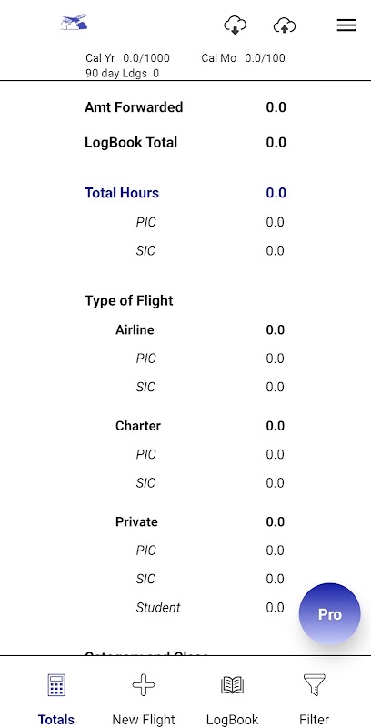Open the hamburger menu
Screen dimensions: 371x728
[346, 25]
